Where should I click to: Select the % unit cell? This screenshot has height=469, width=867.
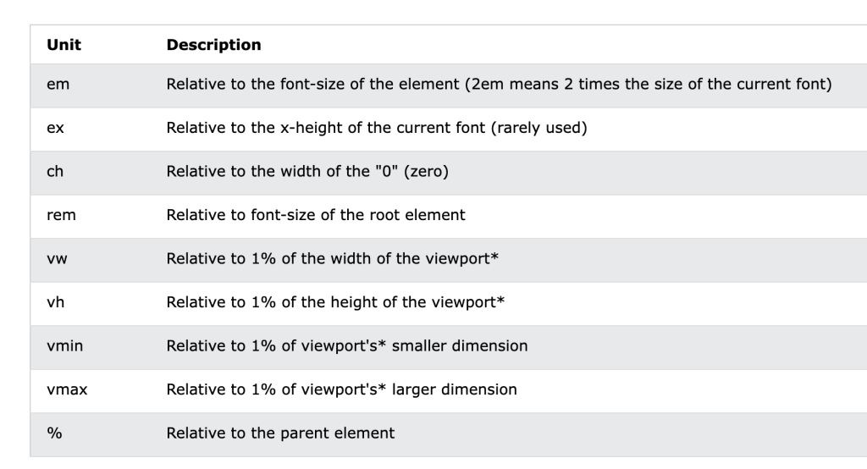coord(54,433)
